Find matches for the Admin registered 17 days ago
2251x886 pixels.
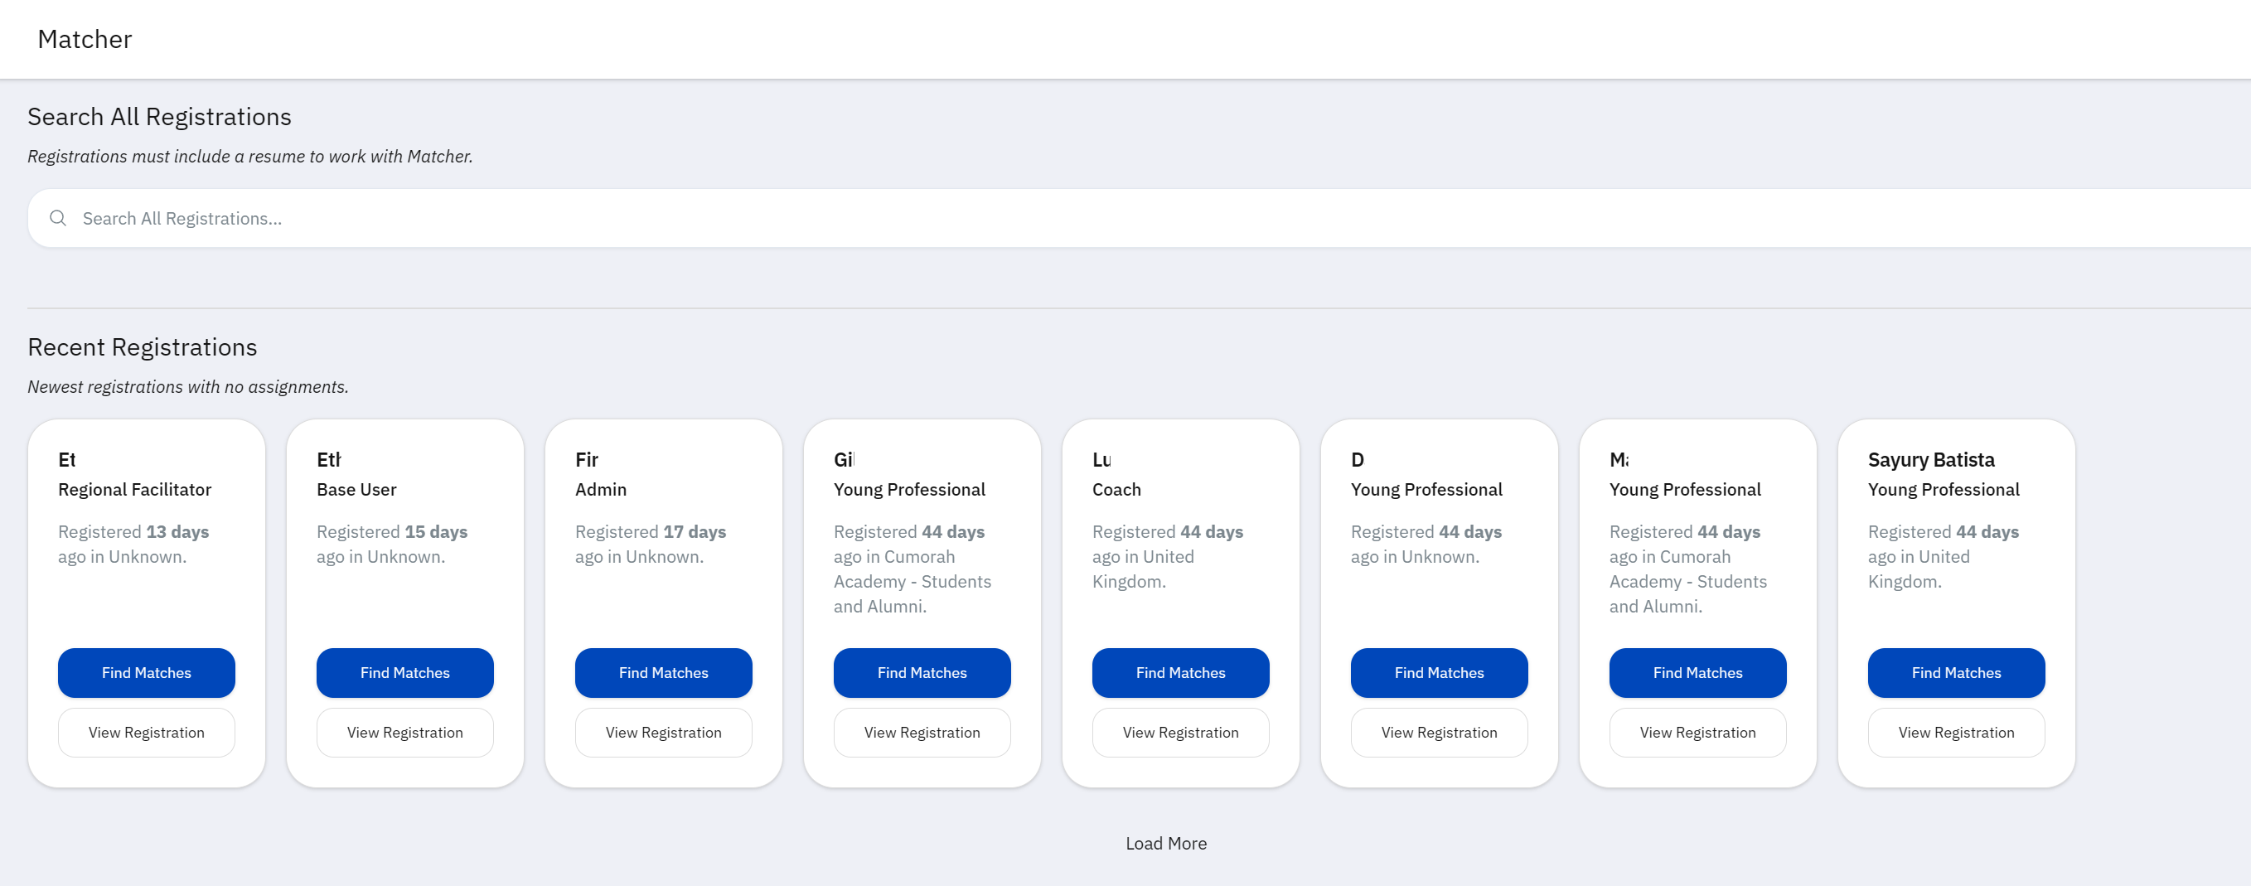[663, 673]
